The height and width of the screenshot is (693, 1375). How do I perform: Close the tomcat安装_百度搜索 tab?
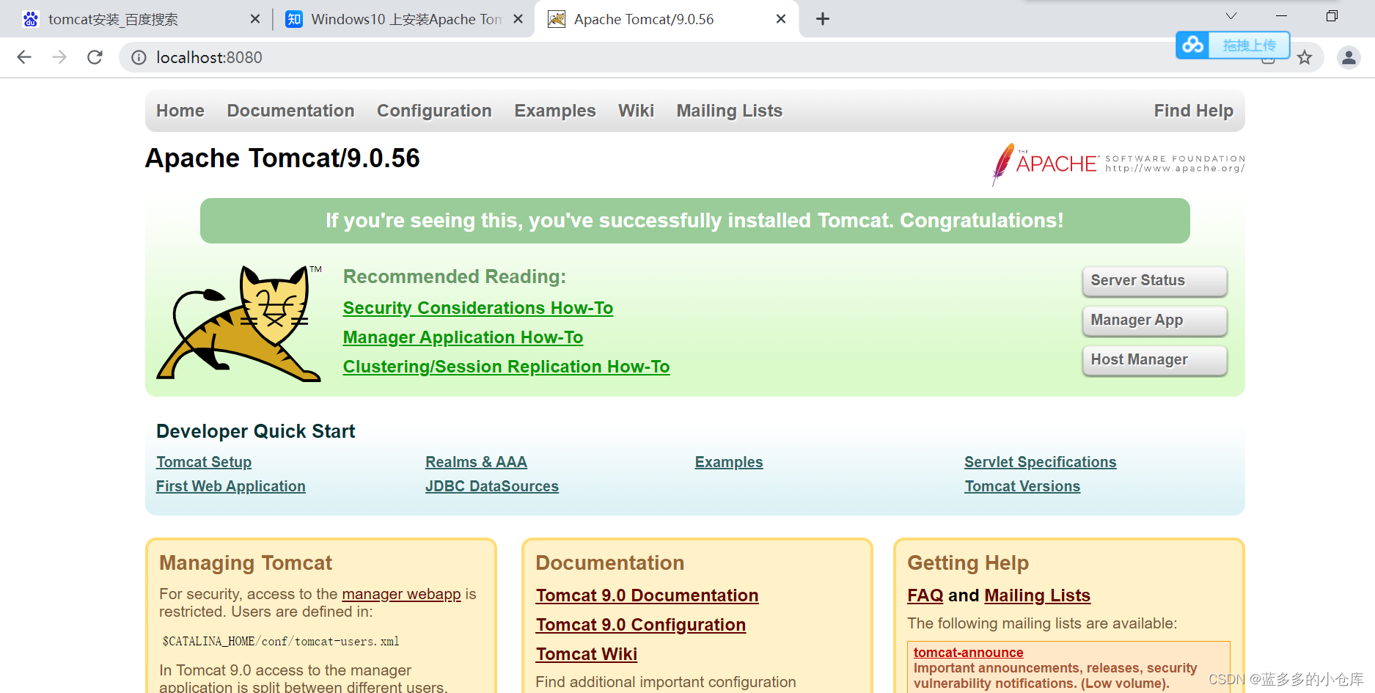coord(255,19)
